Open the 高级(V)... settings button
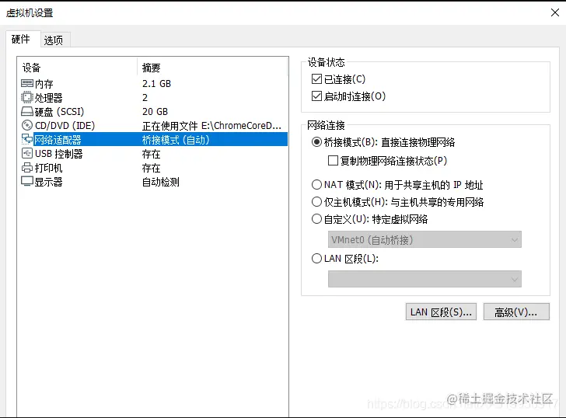Viewport: 566px width, 418px height. coord(516,312)
